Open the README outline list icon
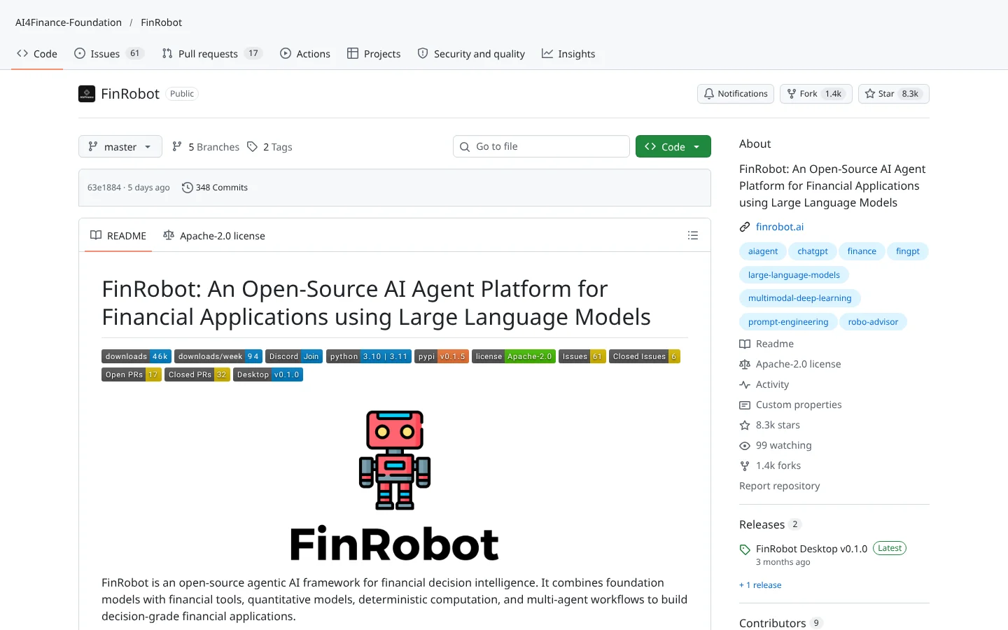 tap(693, 236)
